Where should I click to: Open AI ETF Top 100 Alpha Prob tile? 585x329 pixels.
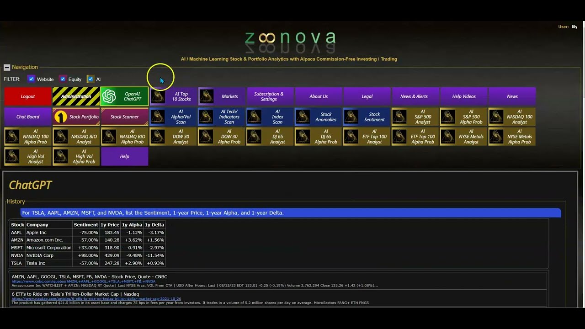[x=415, y=137]
